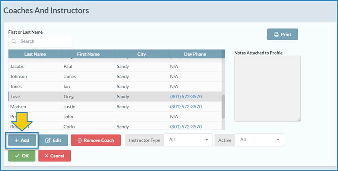The height and width of the screenshot is (171, 338).
Task: Open Justin Madsen's phone number link
Action: 186,107
